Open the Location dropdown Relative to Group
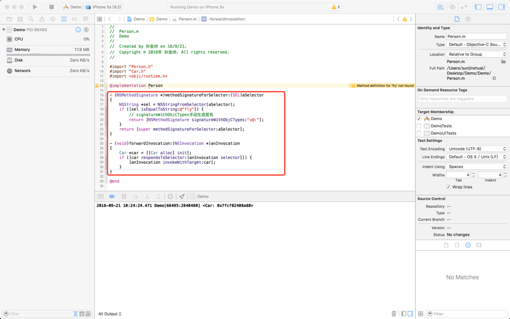The image size is (510, 319). (x=477, y=54)
